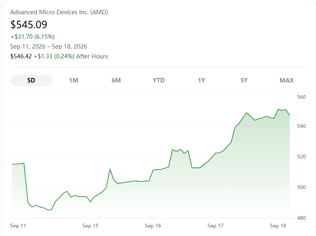The image size is (316, 236).
Task: Switch to the 5Y range tab
Action: [244, 80]
